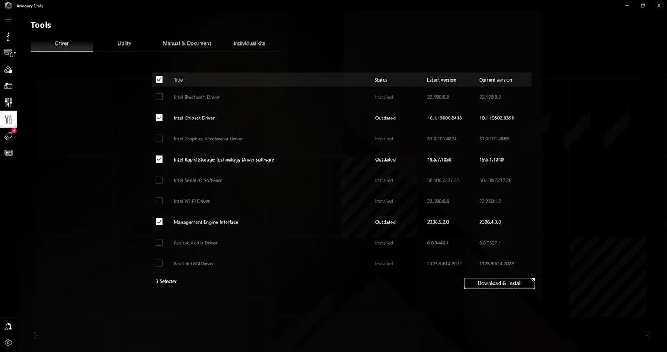Open notifications bell icon in sidebar

[x=8, y=326]
